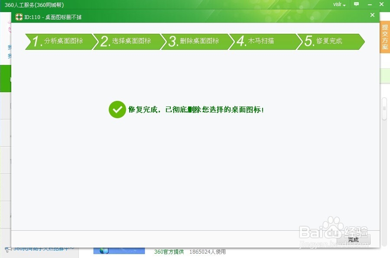Select step 2 选择桌面图标
Screen dimensions: 390x258
coord(127,42)
